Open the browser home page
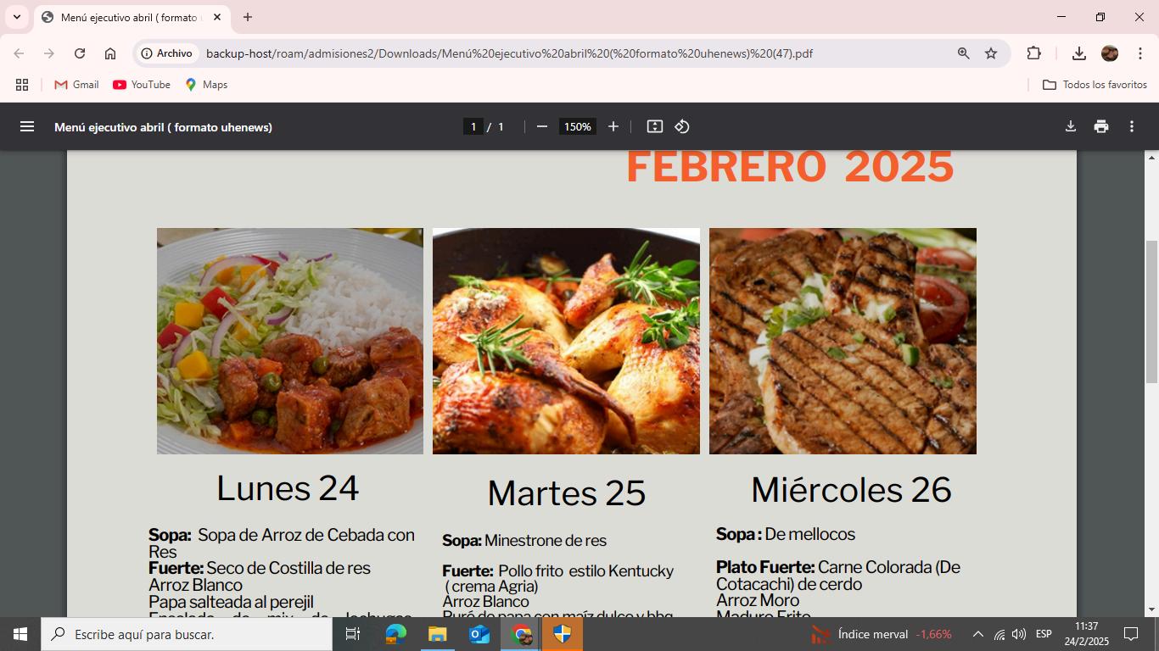 (x=110, y=53)
